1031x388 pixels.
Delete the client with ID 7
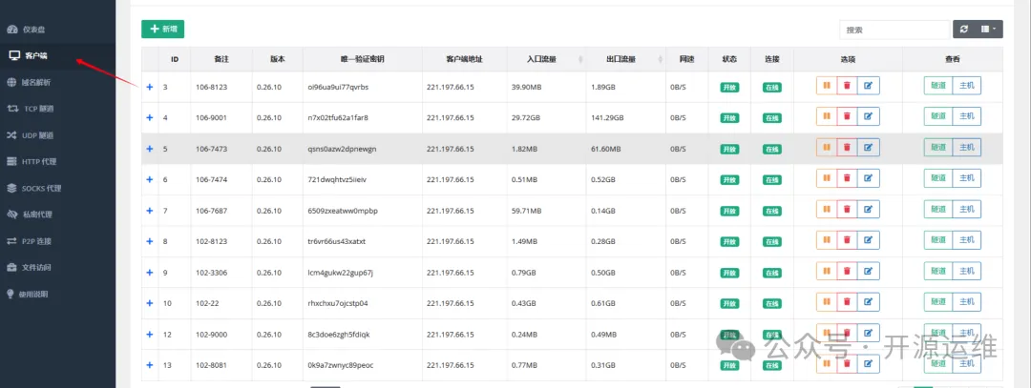(847, 210)
